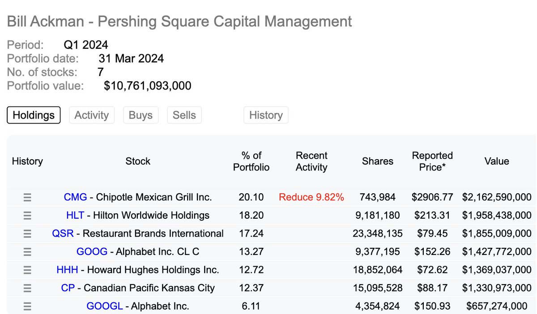Sort by Recent Activity header

[x=311, y=161]
